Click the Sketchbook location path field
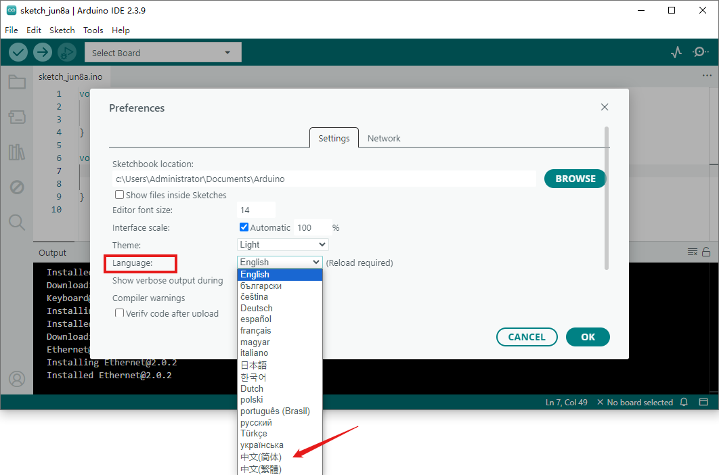Screen dimensions: 719x475 pos(324,179)
